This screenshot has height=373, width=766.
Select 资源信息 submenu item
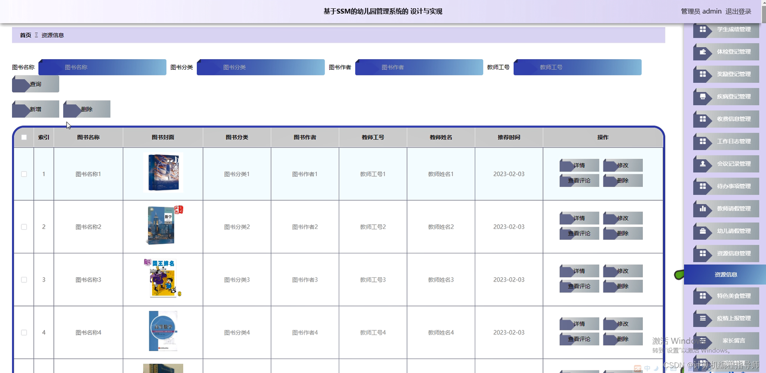click(x=725, y=274)
